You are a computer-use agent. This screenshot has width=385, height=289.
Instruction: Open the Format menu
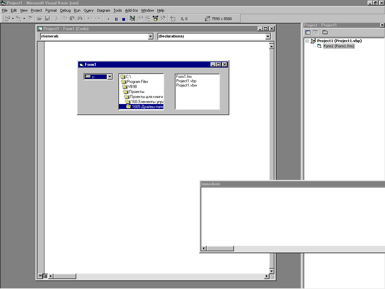51,10
